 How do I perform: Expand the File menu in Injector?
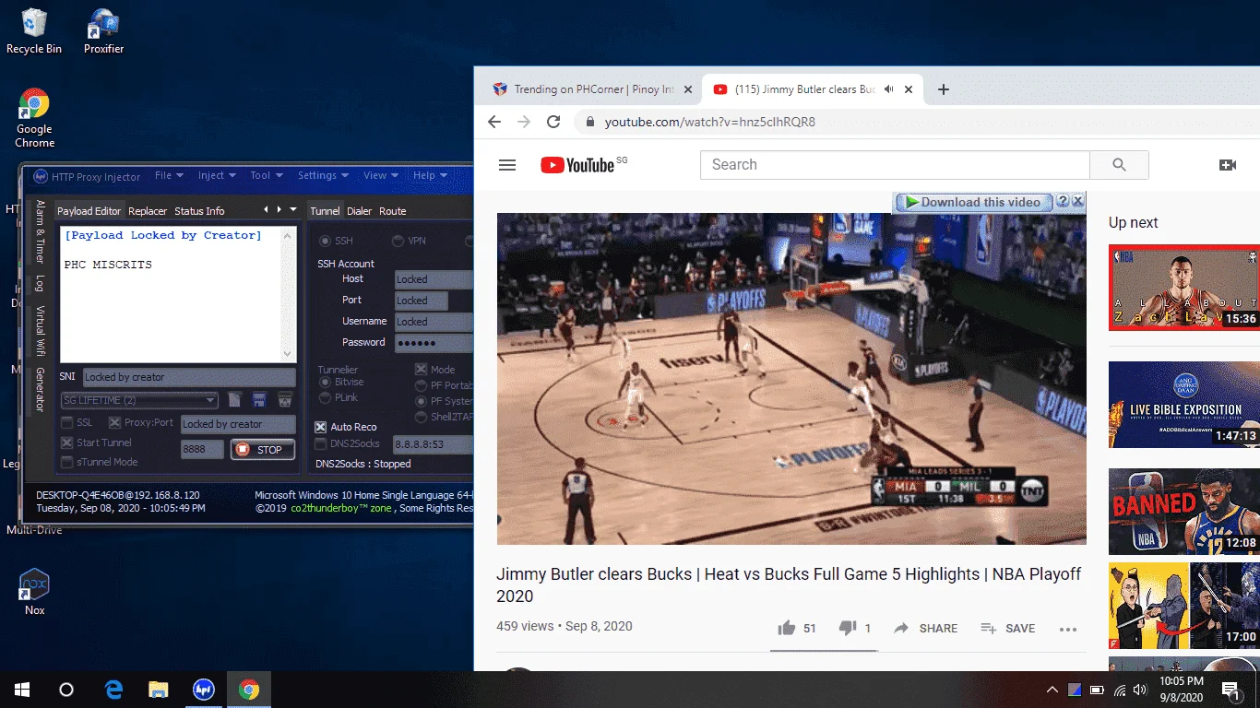coord(169,175)
